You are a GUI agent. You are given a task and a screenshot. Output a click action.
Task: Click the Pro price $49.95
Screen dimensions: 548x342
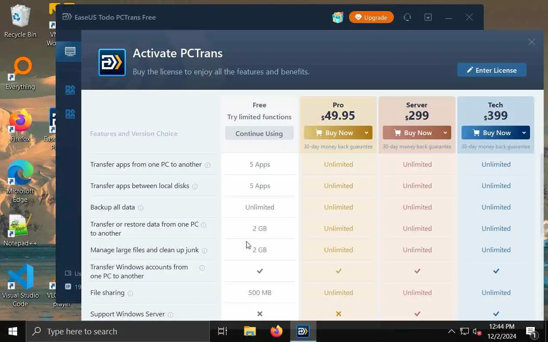click(x=338, y=115)
